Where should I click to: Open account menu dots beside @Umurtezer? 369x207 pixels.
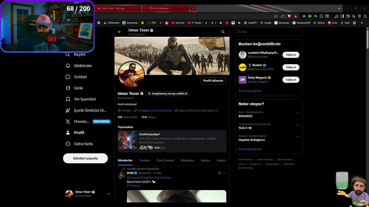[x=109, y=194]
